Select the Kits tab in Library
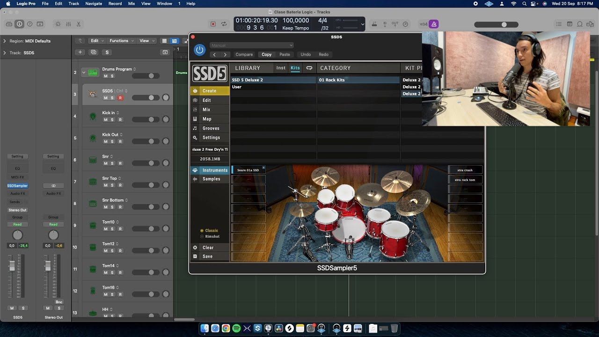Screen dimensions: 599x337 point(295,68)
